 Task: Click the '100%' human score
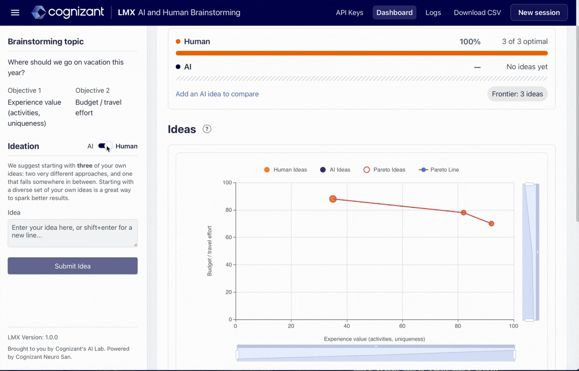470,41
